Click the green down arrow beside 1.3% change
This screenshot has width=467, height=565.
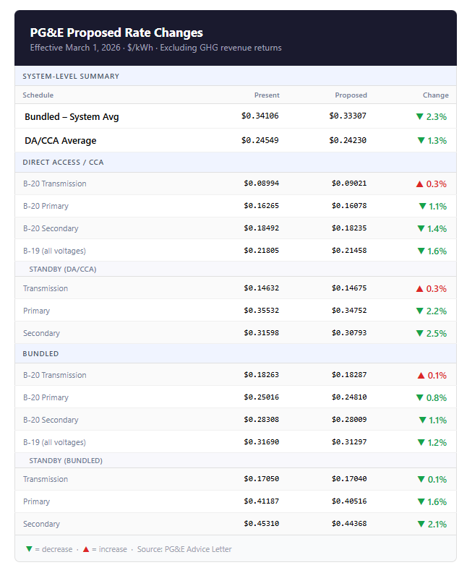pos(421,140)
